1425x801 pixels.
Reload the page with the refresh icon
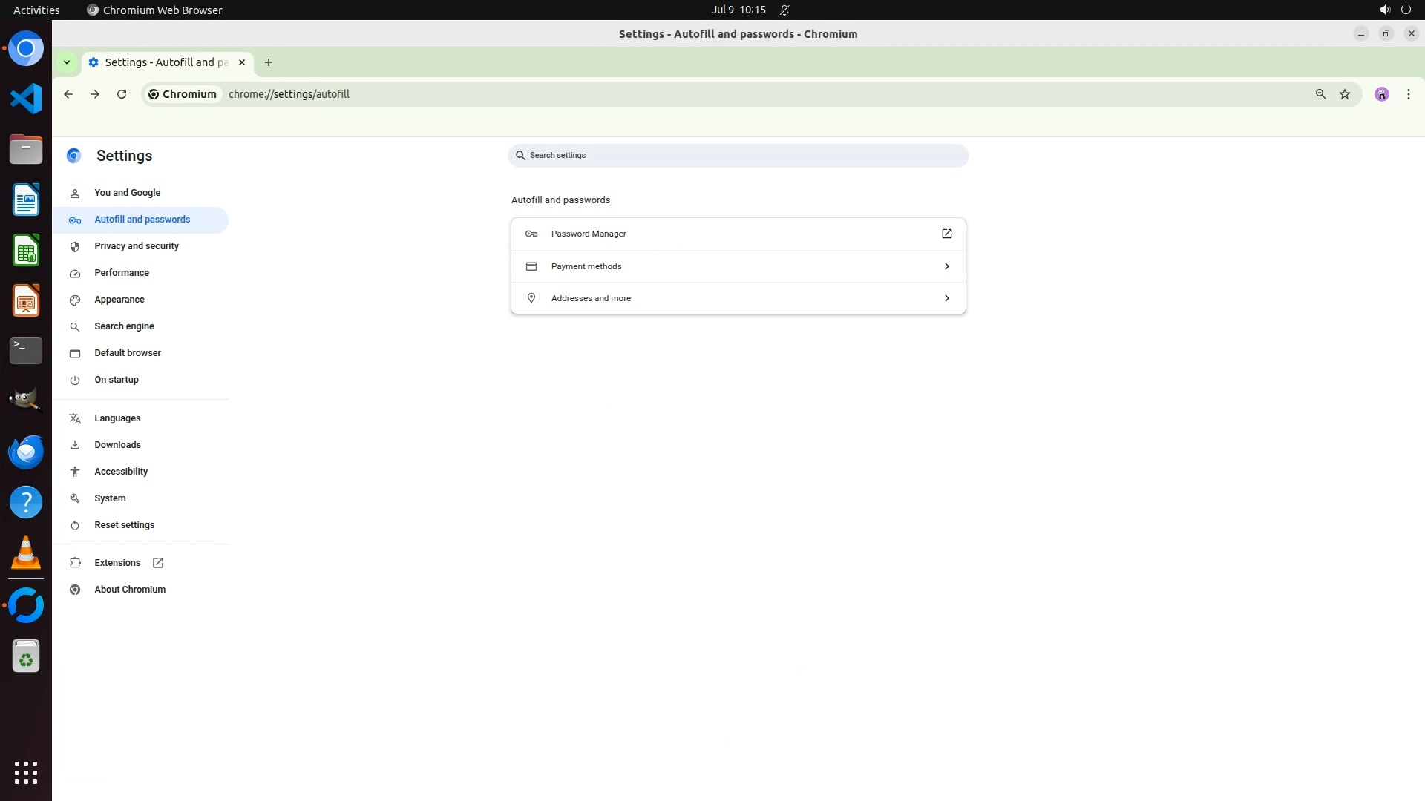122,94
